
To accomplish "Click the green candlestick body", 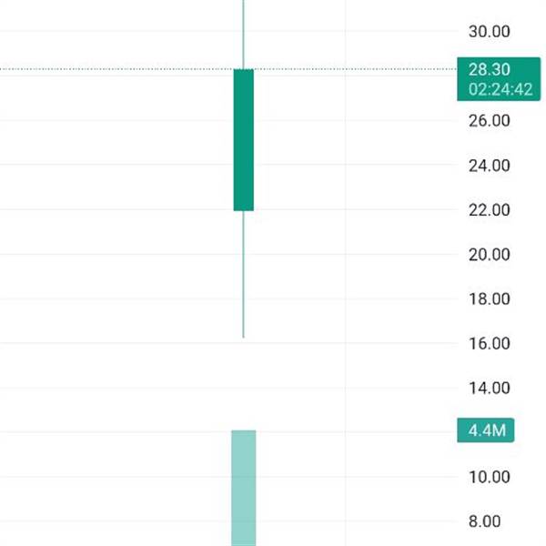I will pyautogui.click(x=243, y=140).
